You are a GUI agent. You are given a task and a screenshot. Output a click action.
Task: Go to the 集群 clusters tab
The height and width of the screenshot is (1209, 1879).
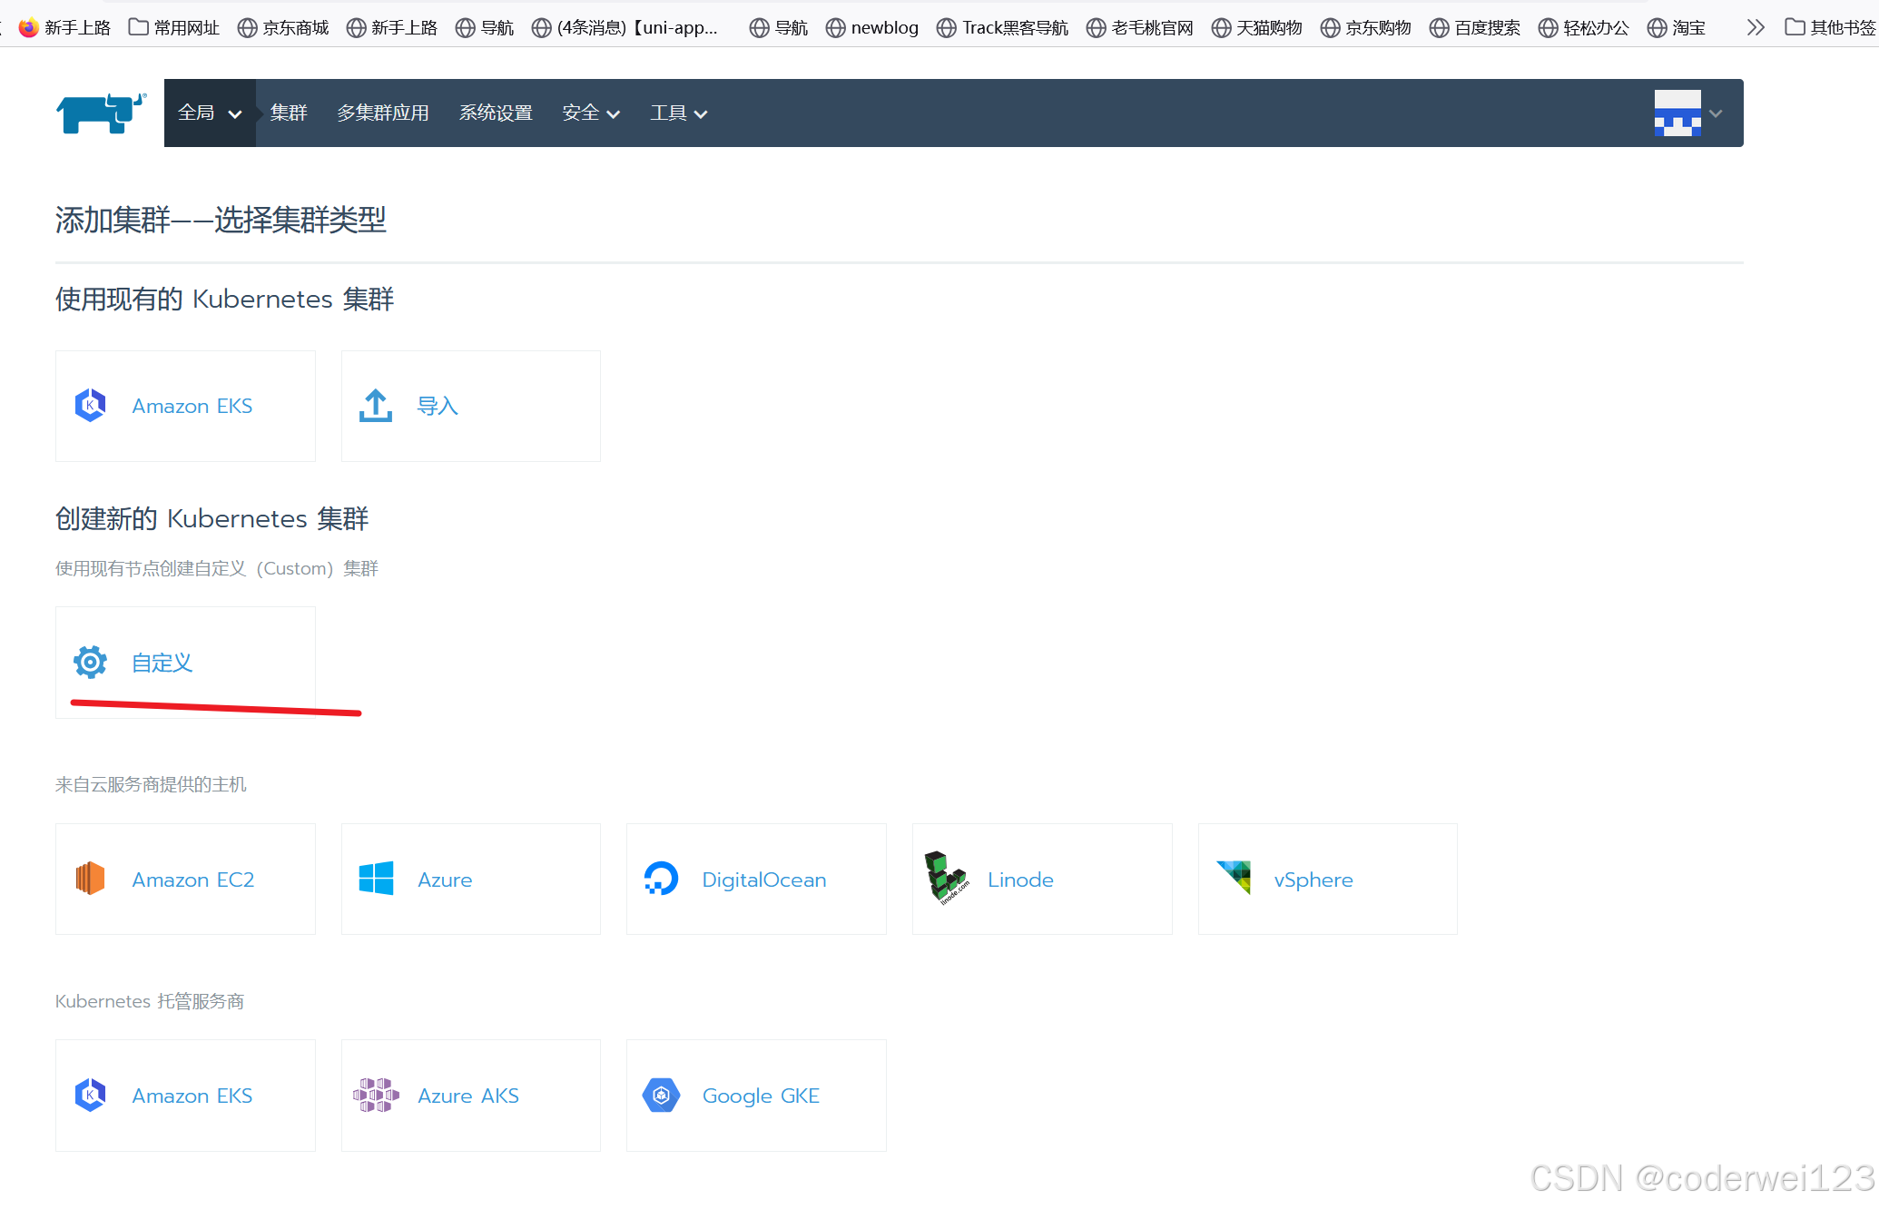pyautogui.click(x=289, y=113)
